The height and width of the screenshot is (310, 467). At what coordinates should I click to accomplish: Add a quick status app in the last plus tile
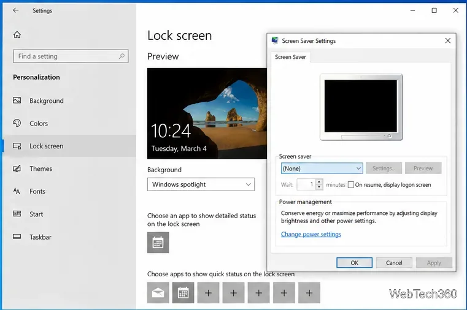(x=309, y=293)
